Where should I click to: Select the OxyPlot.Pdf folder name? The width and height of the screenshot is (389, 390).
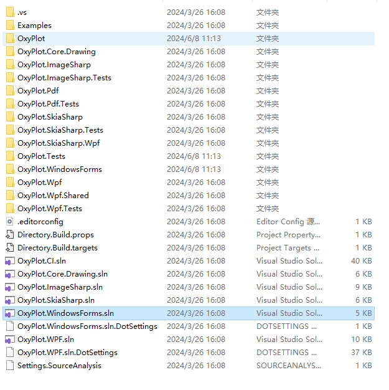(38, 91)
